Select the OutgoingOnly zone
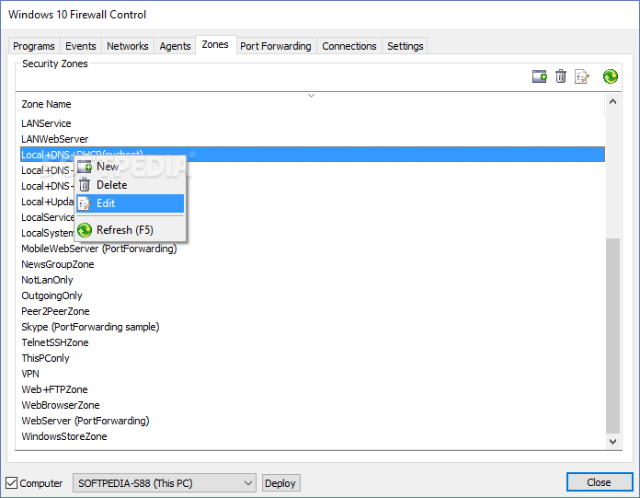The height and width of the screenshot is (498, 640). click(51, 295)
